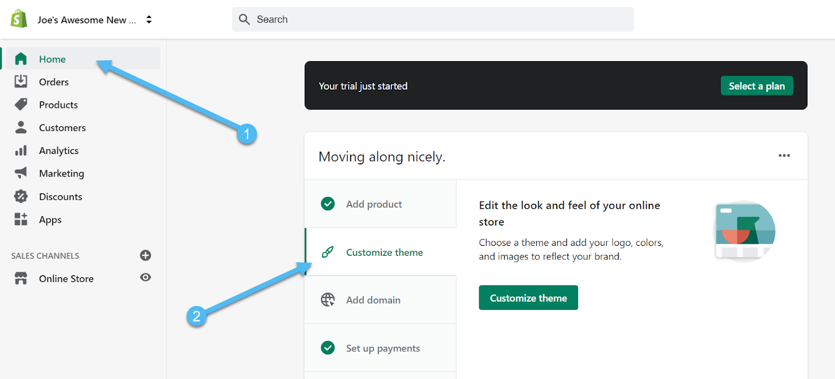The width and height of the screenshot is (835, 379).
Task: Click the Customers person icon
Action: click(x=21, y=127)
